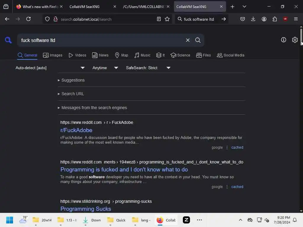Focus the Firefox search bar field

point(199,19)
